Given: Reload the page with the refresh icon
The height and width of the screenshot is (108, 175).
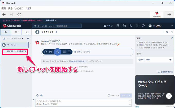Looking at the screenshot, I should click(x=19, y=15).
